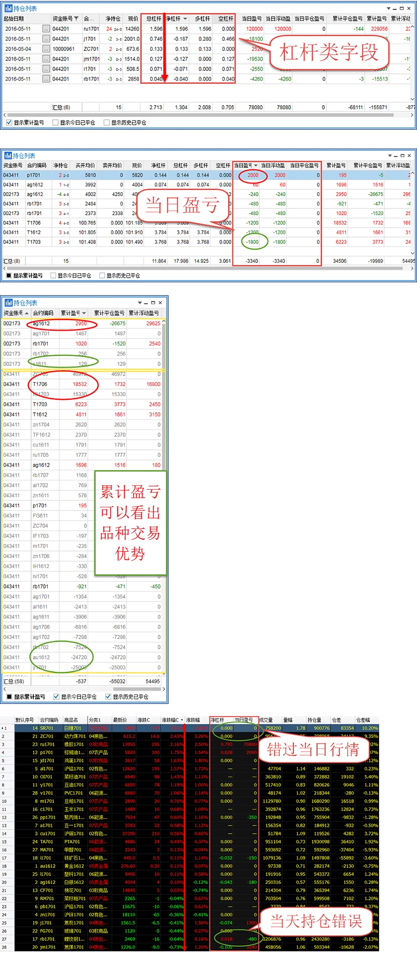
Task: Toggle sort arrow on 涨跌幅C column, quote table
Action: tap(182, 720)
